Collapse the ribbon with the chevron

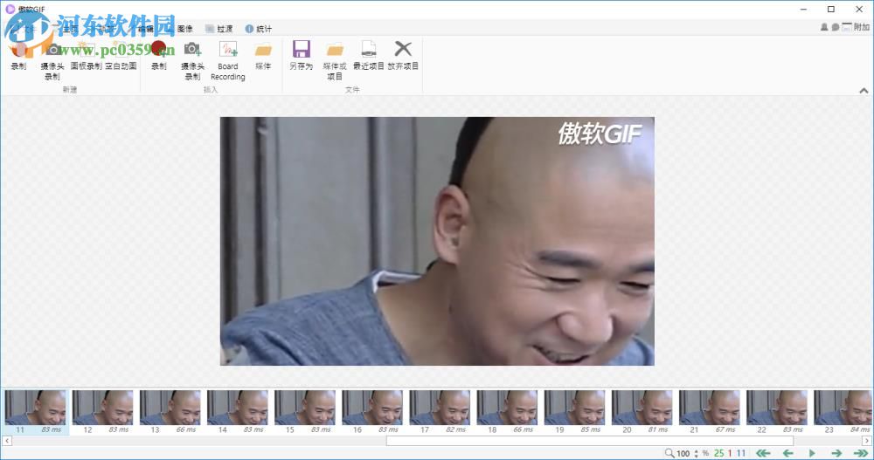[864, 90]
